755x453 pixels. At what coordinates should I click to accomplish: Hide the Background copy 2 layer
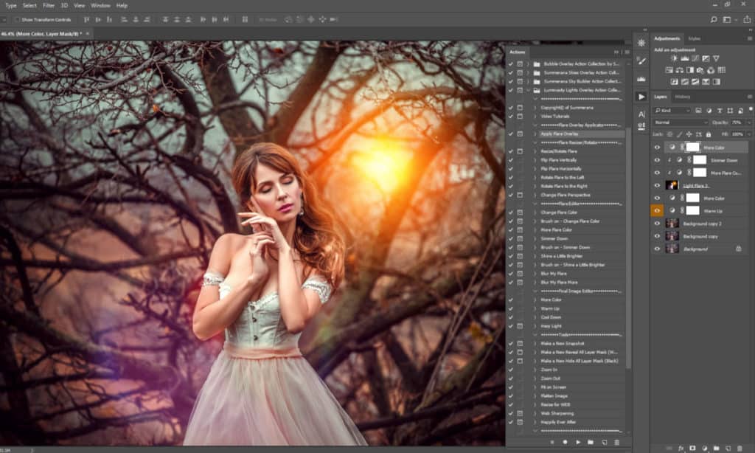(657, 223)
